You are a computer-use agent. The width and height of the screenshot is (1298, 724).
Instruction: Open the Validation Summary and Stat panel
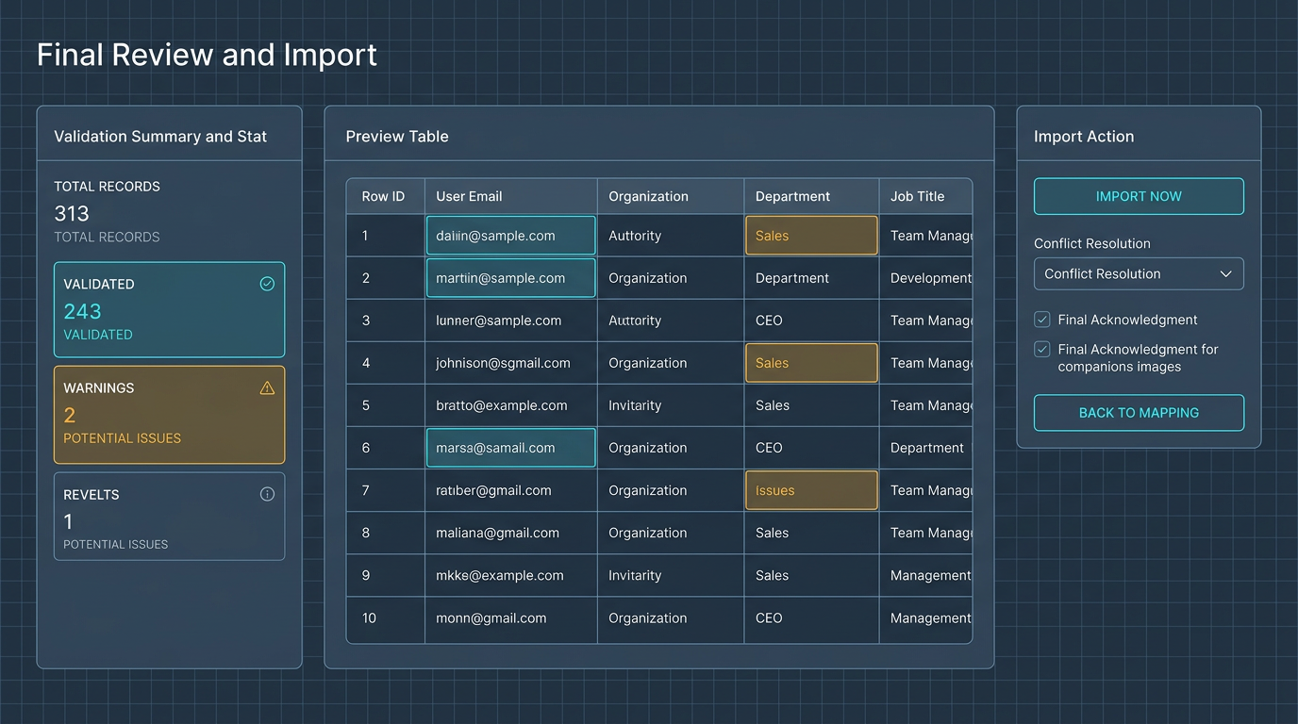coord(159,136)
